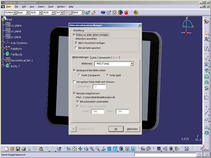Close the Bildschirmfotoeinstellungen dialog

(x=140, y=25)
